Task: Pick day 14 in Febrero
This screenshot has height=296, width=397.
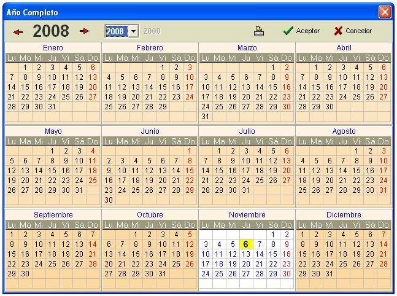Action: click(149, 87)
